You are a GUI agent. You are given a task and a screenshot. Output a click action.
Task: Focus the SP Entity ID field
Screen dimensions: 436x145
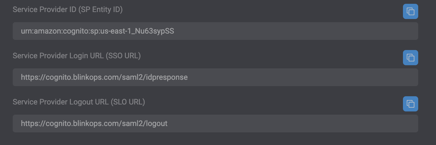[215, 31]
